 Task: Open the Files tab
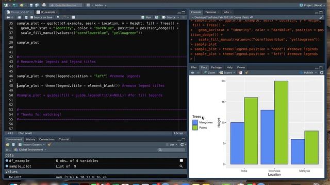click(x=194, y=67)
